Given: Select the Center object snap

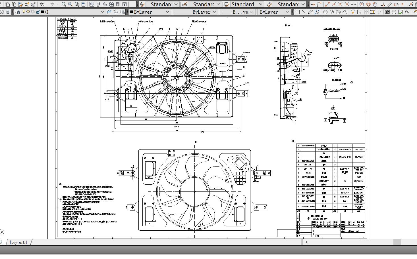Looking at the screenshot, I should tap(362, 4).
